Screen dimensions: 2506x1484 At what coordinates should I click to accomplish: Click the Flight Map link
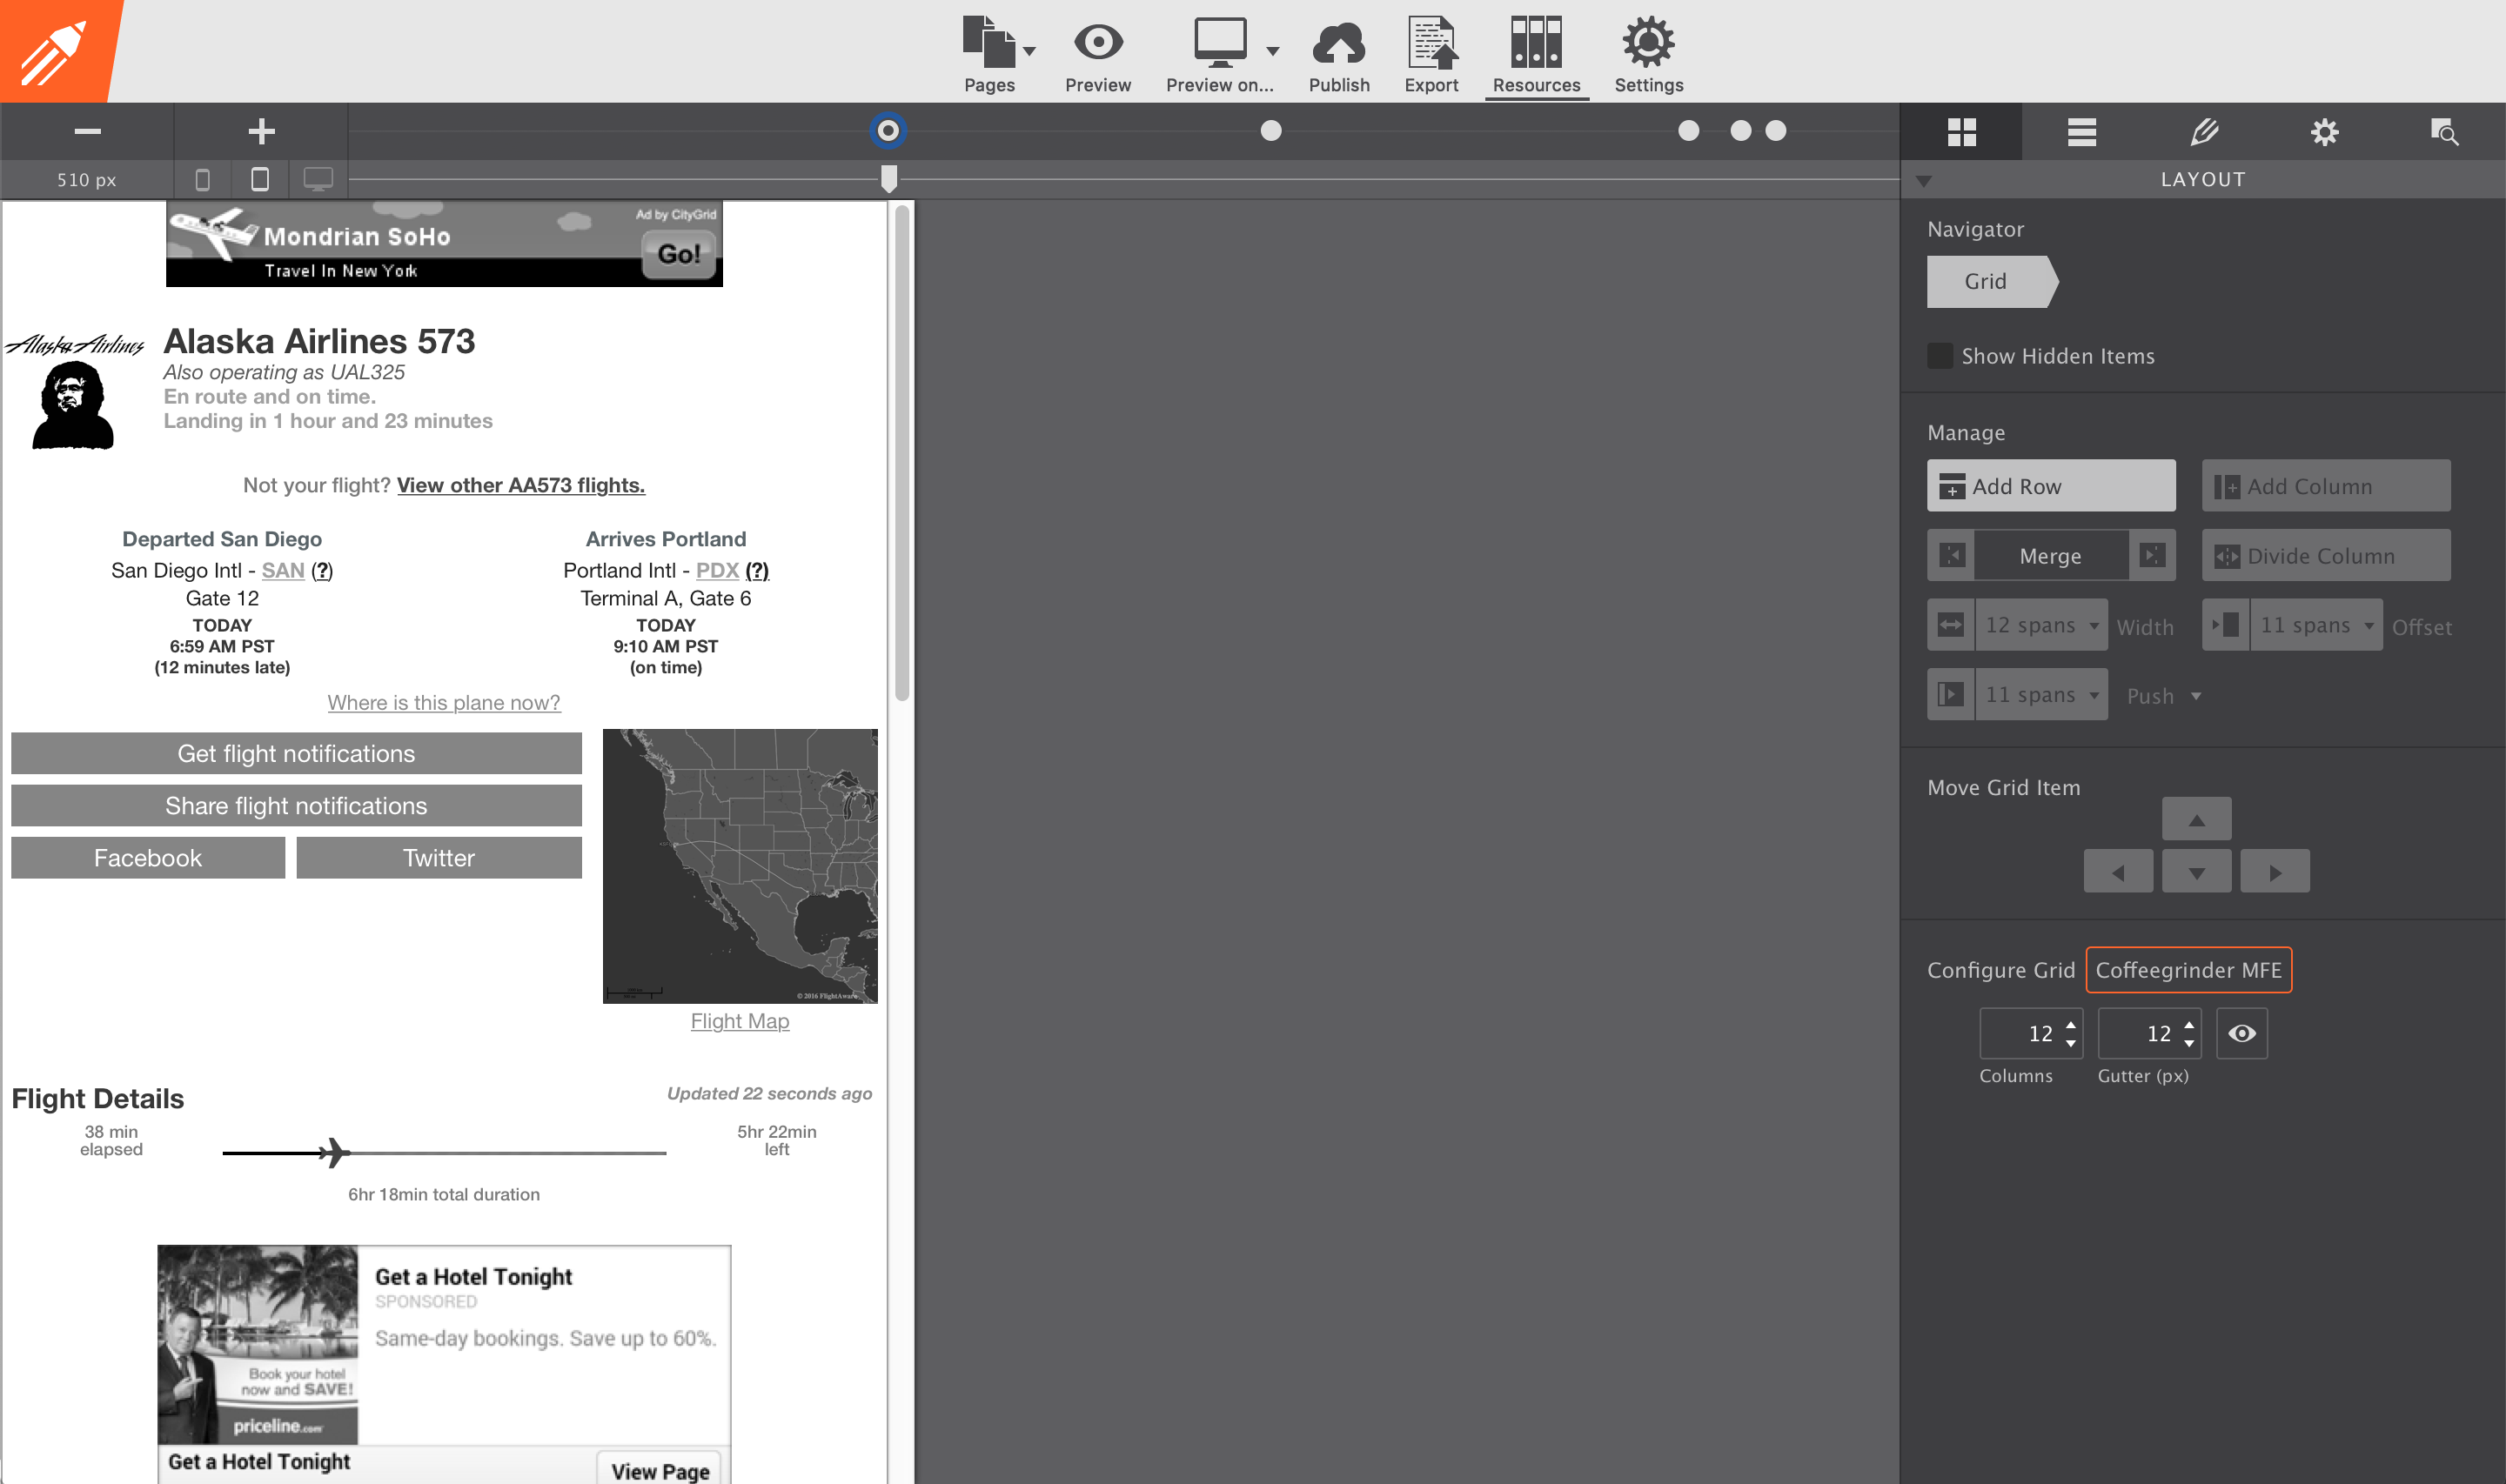pyautogui.click(x=740, y=1021)
